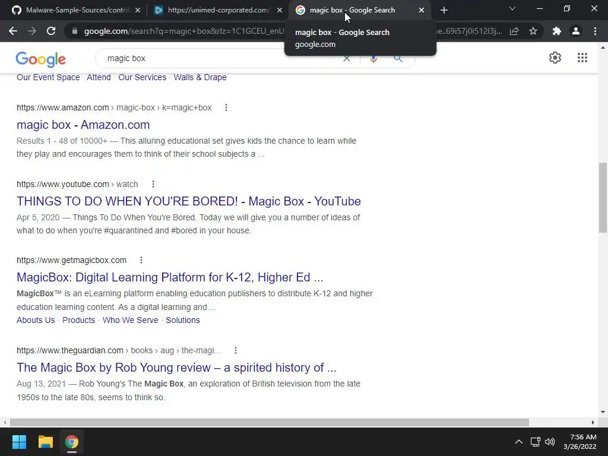Click the Chrome taskbar icon

coord(72,442)
